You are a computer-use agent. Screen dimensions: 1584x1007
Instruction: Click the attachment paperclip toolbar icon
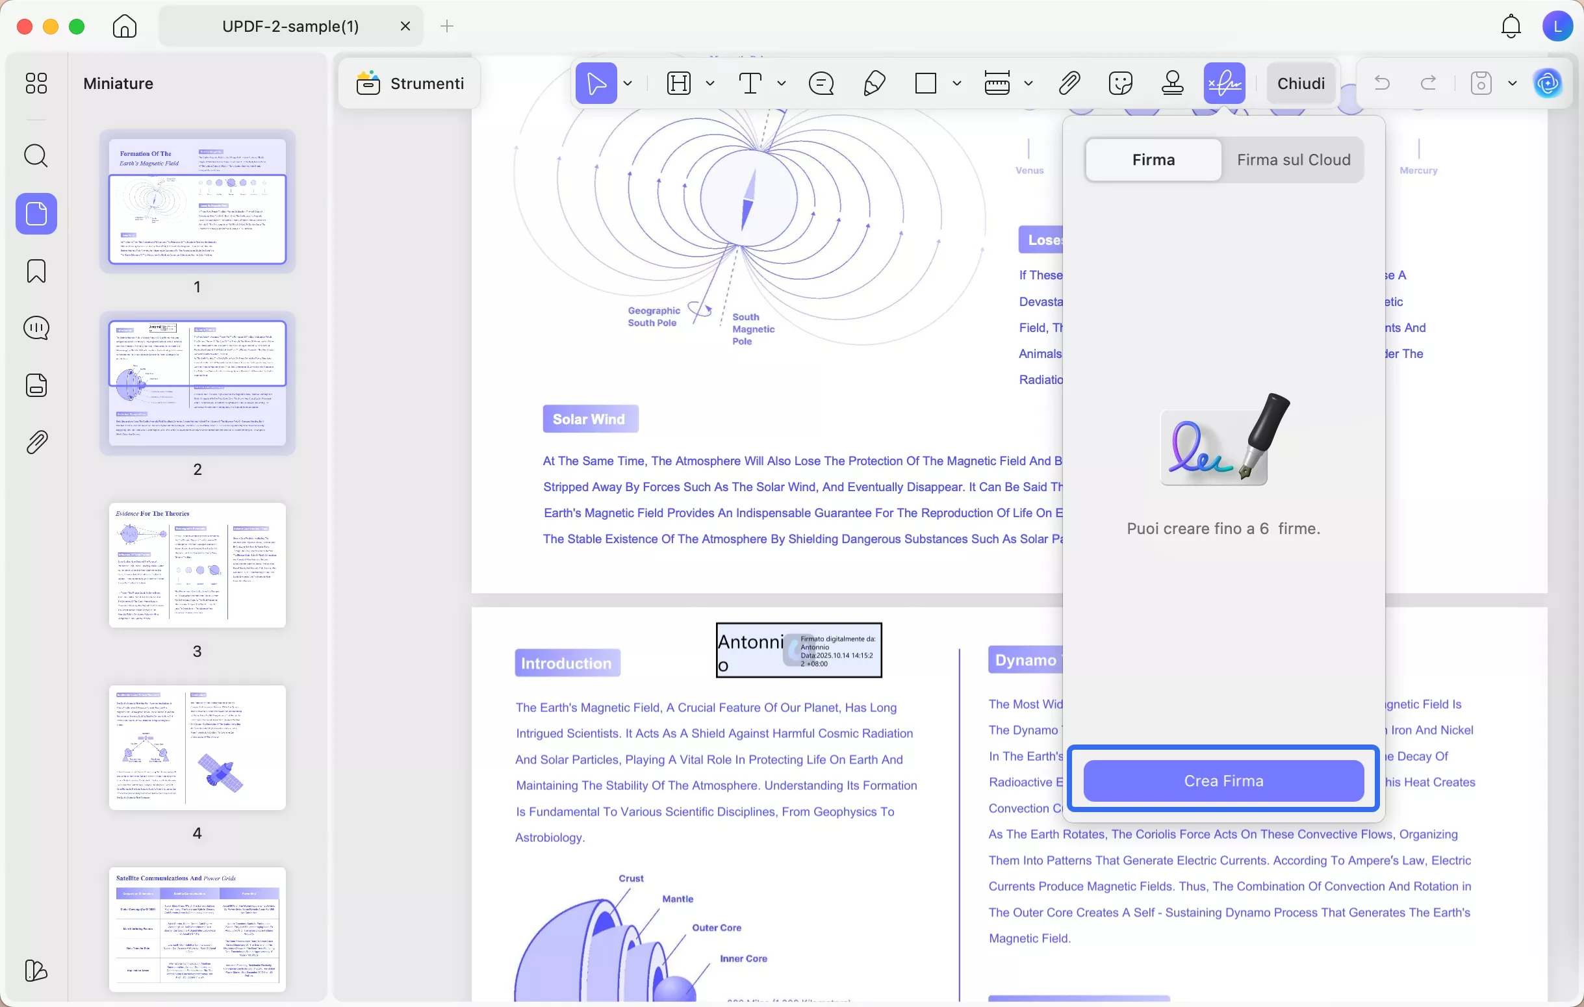pos(1069,84)
